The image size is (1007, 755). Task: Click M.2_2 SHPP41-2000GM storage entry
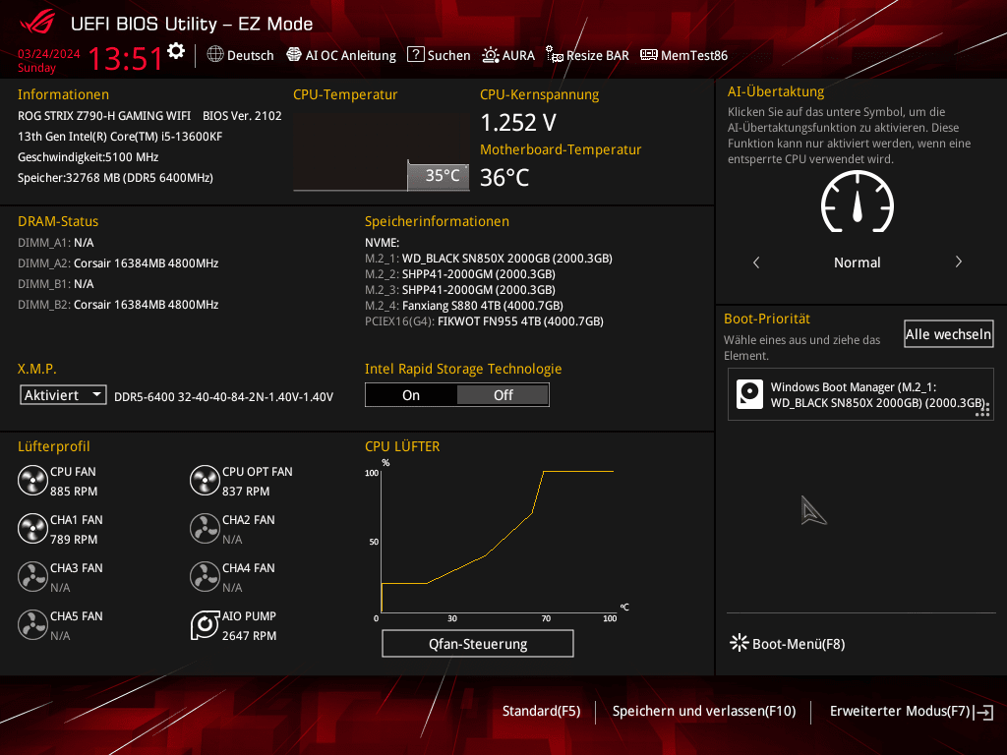pos(460,274)
